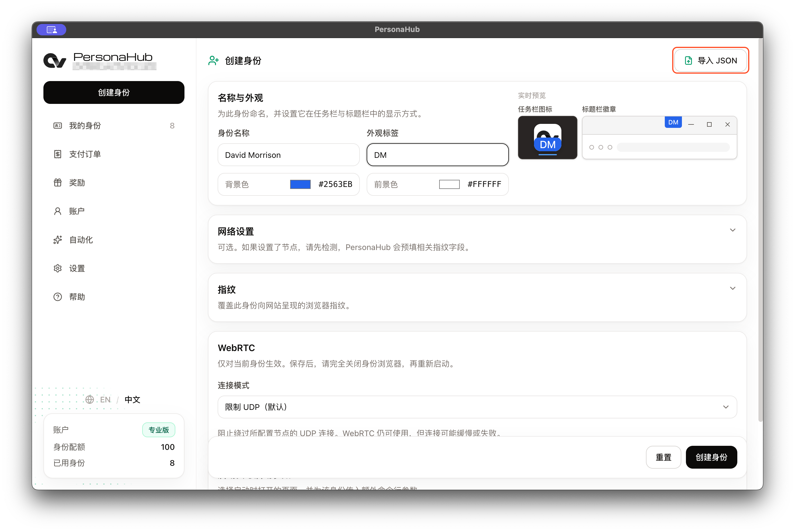Open 自动化 in the sidebar

[114, 240]
